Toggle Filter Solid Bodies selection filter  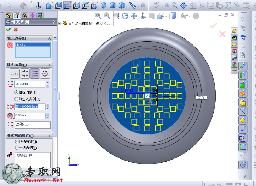243,102
